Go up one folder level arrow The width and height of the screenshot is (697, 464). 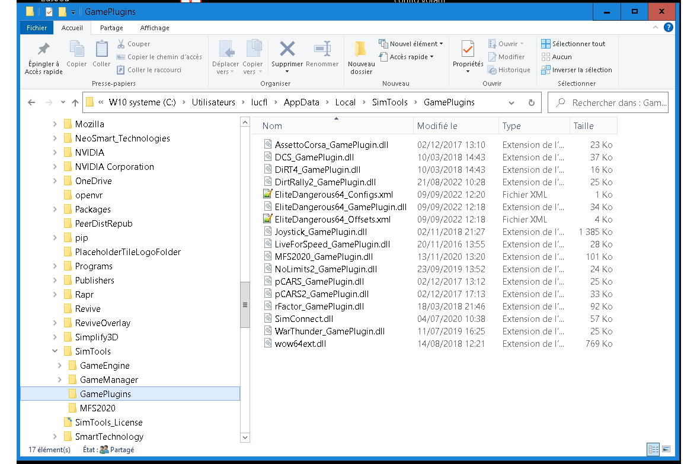75,102
